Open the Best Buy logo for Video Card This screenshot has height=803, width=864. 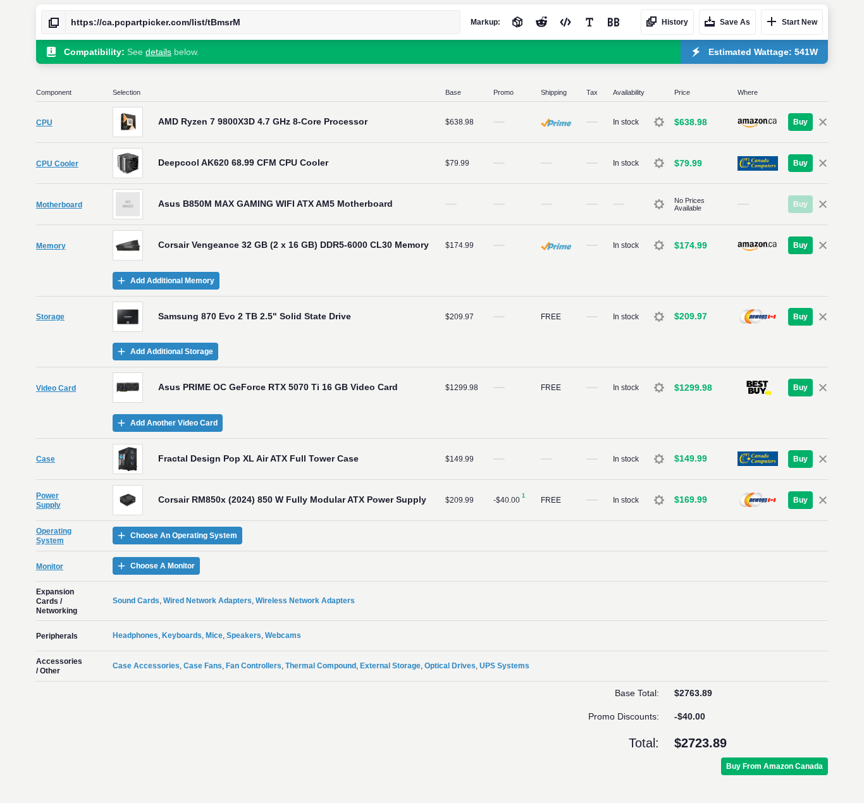click(758, 388)
